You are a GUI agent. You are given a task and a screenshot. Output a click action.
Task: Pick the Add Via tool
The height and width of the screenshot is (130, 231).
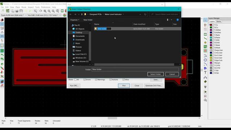[205, 43]
